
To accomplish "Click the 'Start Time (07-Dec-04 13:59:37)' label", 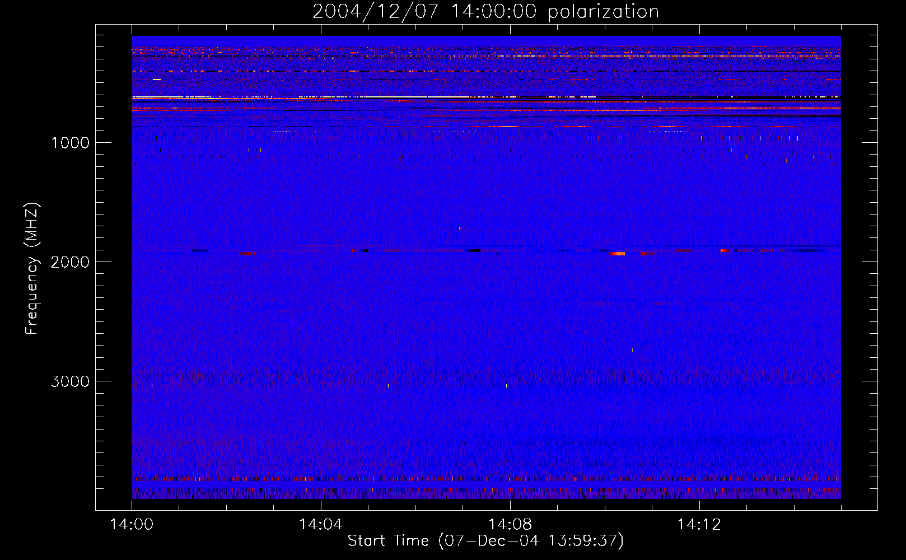I will click(x=485, y=541).
